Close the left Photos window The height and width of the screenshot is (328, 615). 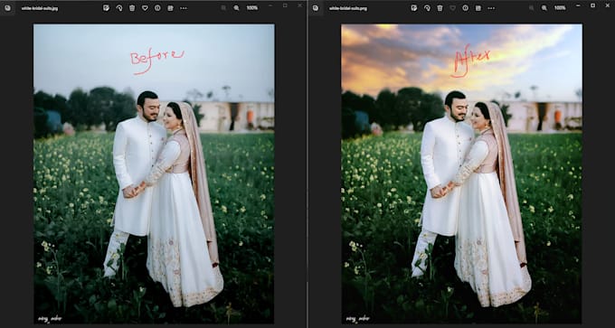tap(300, 5)
